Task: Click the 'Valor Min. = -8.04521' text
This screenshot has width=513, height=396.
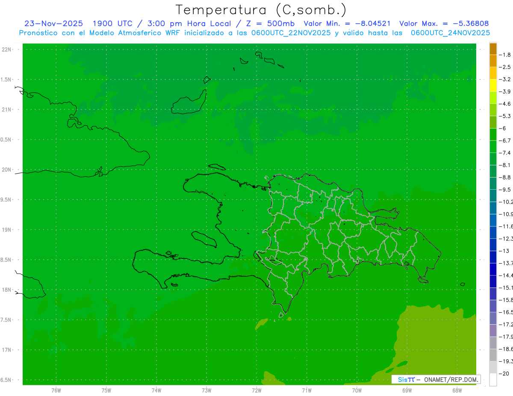Action: click(347, 23)
